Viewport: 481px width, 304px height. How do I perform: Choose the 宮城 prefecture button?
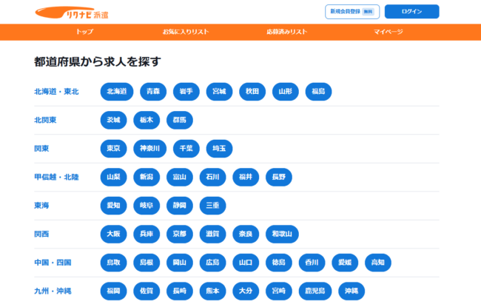(219, 92)
